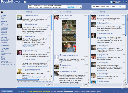Open the DMs link in the Inbox sidebar
This screenshot has height=93, width=128.
tap(2, 18)
